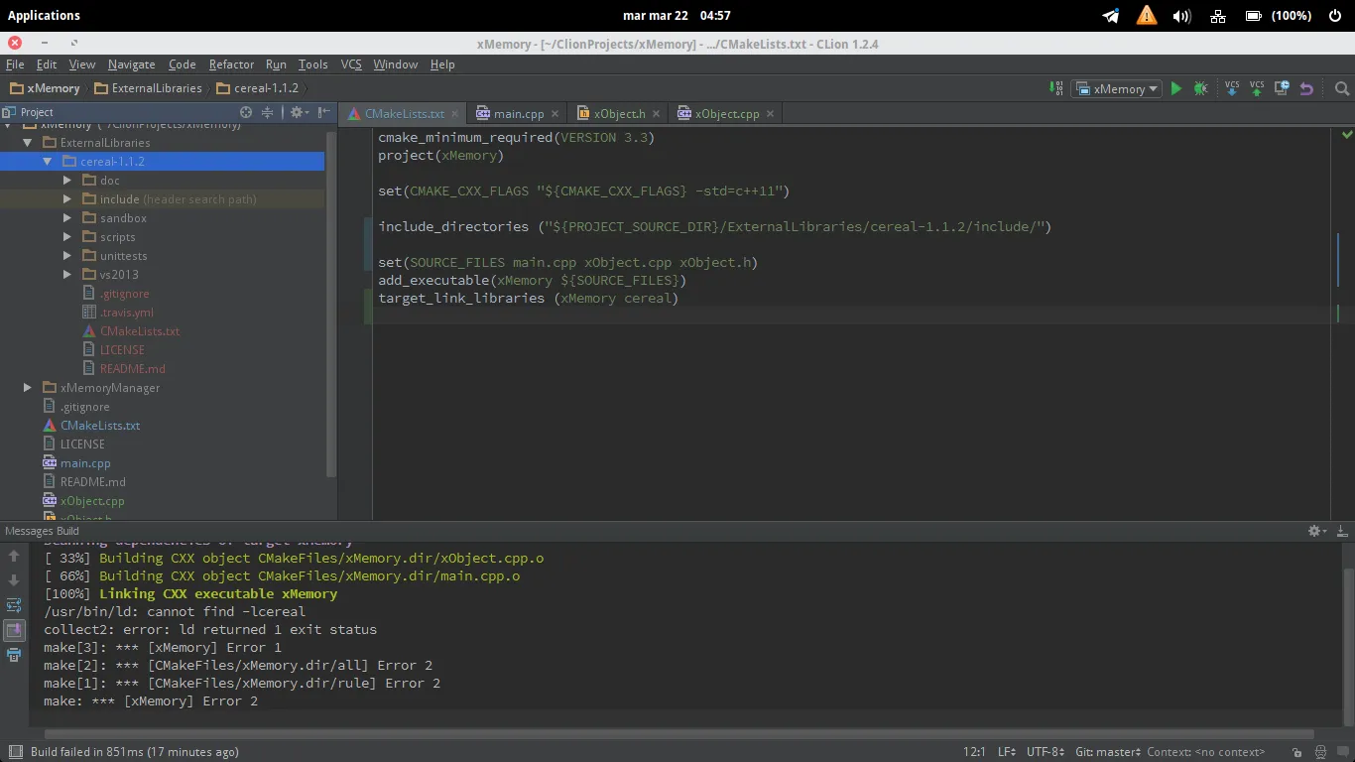Revert changes with the purple undo arrow
1355x762 pixels.
1306,88
